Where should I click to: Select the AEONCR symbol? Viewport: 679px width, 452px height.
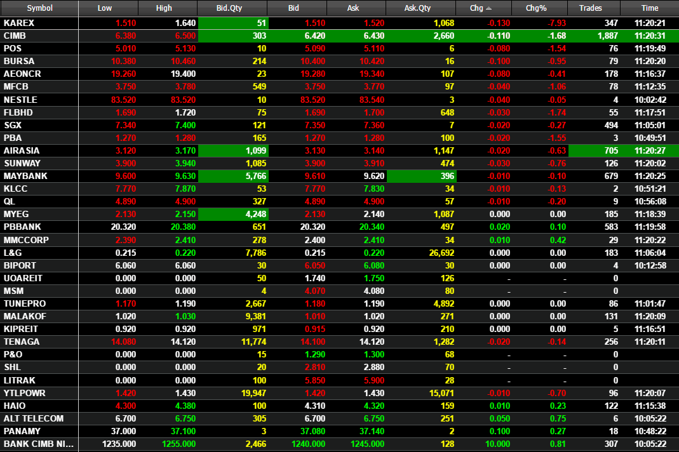[x=22, y=74]
